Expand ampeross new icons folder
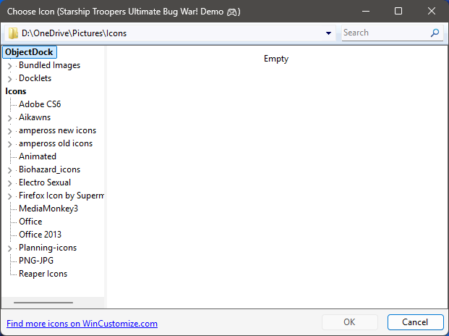The image size is (449, 336). tap(9, 131)
